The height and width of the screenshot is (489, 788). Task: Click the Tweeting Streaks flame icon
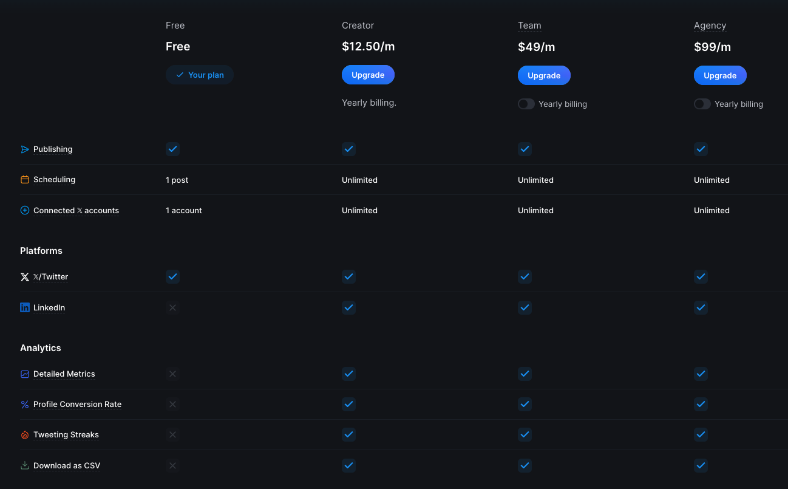click(25, 435)
